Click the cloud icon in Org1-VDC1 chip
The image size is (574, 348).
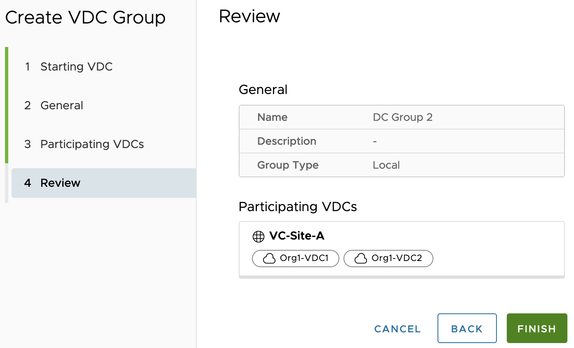point(269,259)
